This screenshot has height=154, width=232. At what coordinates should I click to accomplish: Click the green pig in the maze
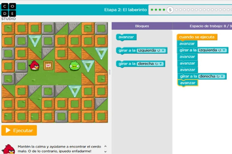point(75,66)
